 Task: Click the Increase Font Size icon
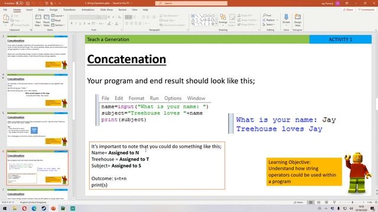(x=109, y=17)
